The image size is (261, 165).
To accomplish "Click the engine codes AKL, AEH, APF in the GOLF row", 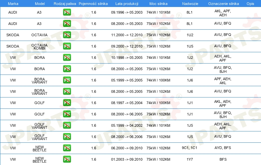I will coord(223,103).
